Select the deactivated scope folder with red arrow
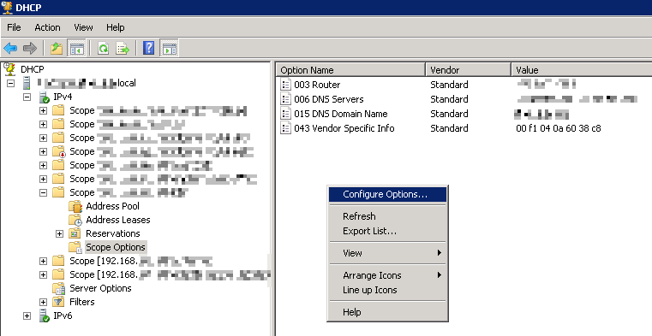 tap(58, 151)
